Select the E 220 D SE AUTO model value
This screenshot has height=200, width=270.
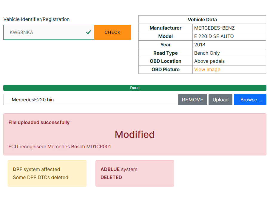[x=214, y=36]
